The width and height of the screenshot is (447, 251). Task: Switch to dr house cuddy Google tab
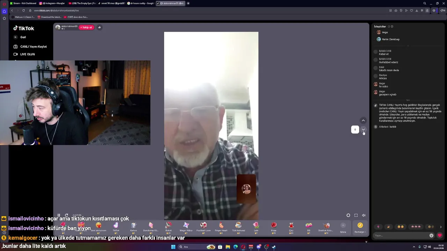click(140, 3)
